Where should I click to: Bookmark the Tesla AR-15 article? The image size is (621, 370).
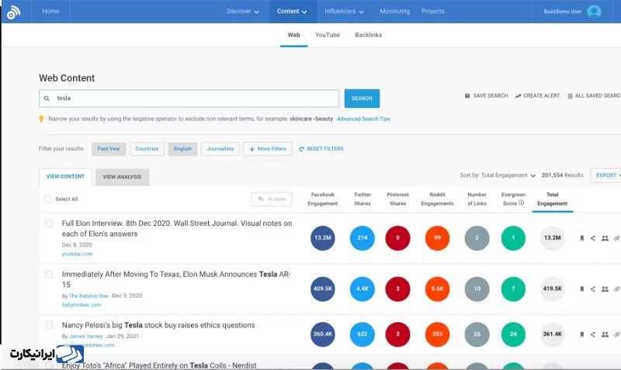pos(581,289)
